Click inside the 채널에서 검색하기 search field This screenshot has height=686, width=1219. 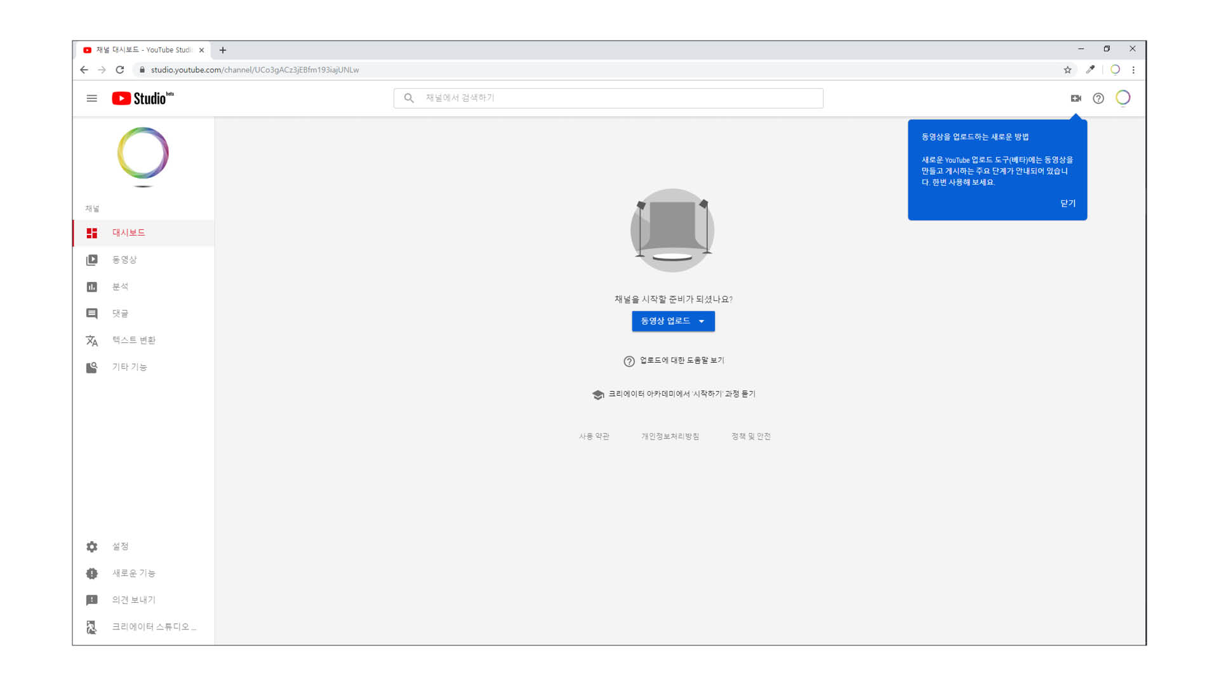[x=608, y=98]
